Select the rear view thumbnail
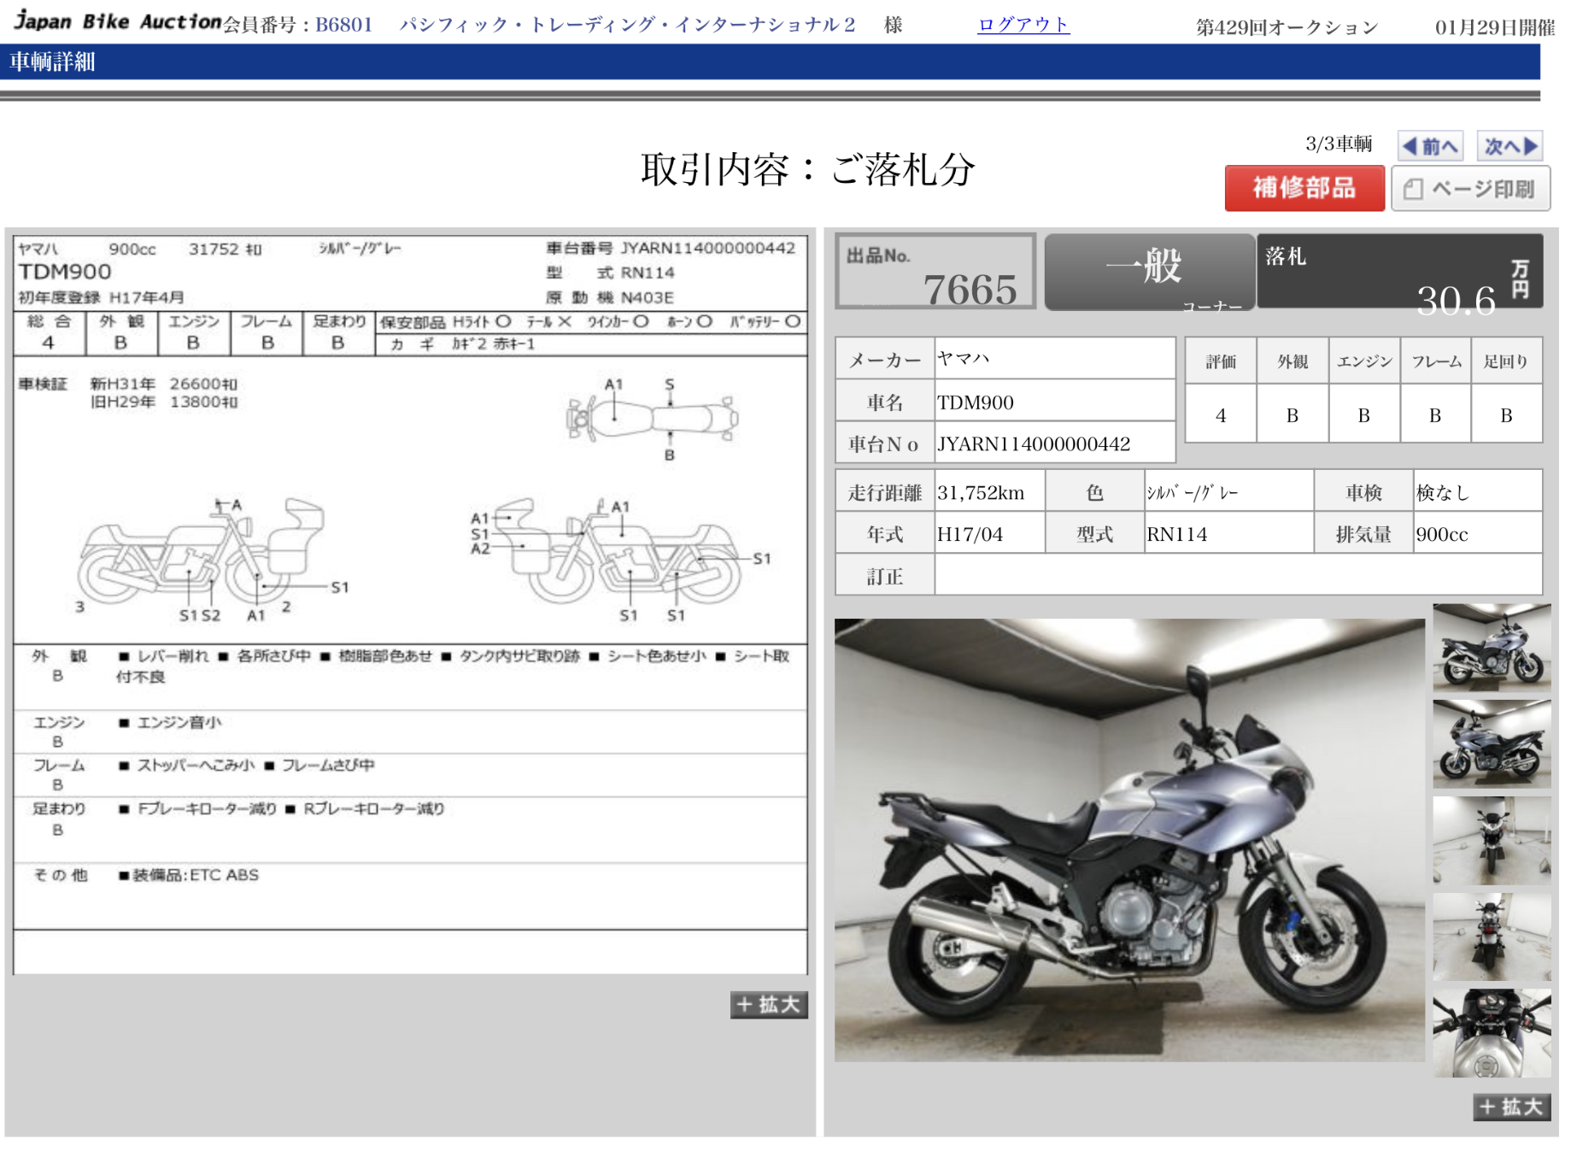 [x=1492, y=937]
